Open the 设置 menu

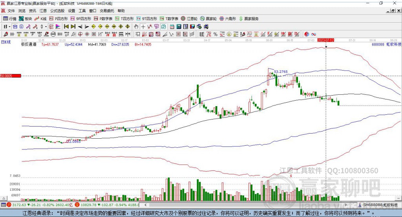71,11
